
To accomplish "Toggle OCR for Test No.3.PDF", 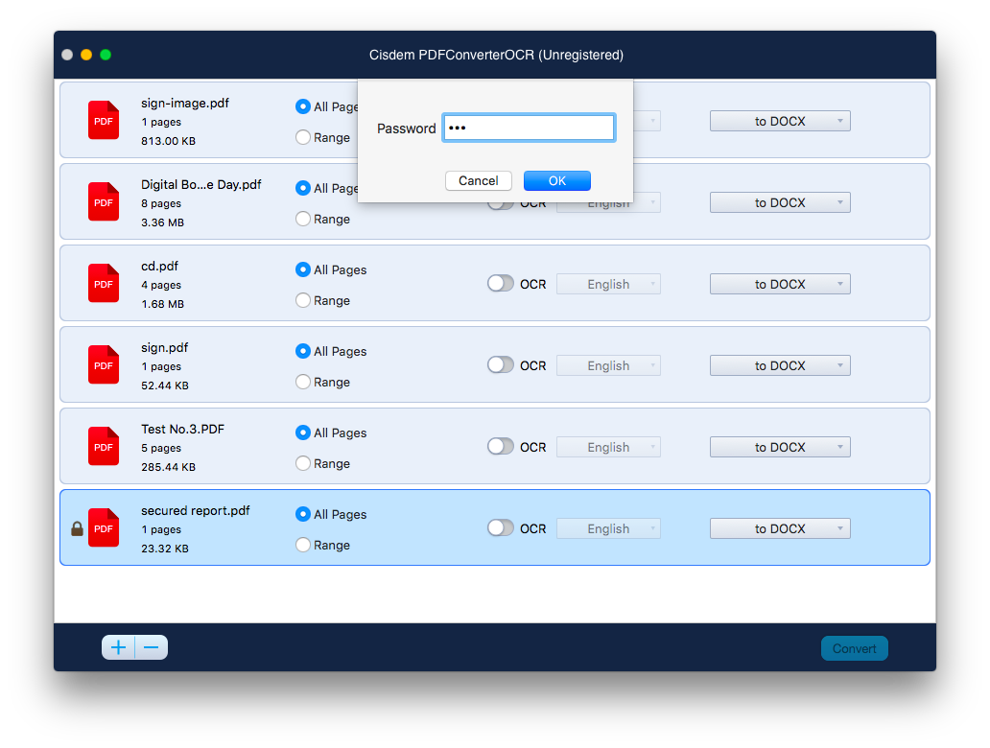I will [500, 446].
